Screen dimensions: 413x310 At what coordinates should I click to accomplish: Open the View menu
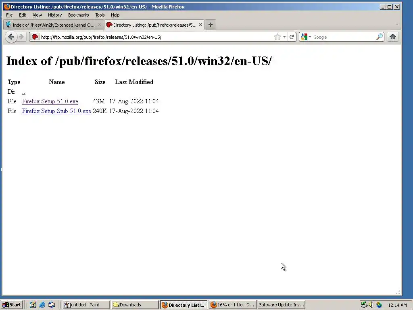click(x=37, y=15)
